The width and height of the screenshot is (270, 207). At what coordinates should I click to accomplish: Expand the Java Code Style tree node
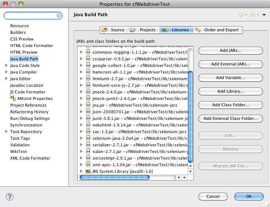pyautogui.click(x=6, y=65)
